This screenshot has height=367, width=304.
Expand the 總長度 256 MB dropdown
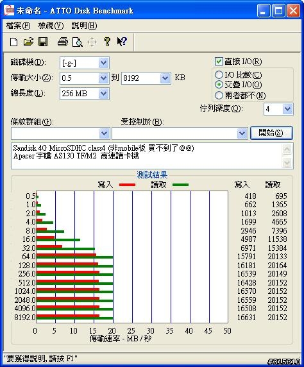(103, 94)
